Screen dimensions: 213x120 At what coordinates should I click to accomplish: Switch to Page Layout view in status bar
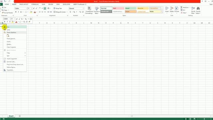190,119
